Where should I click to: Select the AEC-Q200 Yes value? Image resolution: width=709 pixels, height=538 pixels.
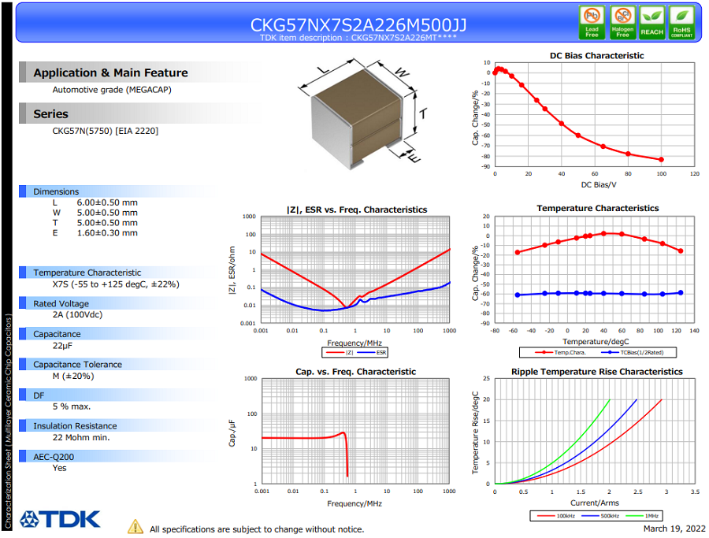click(x=59, y=467)
